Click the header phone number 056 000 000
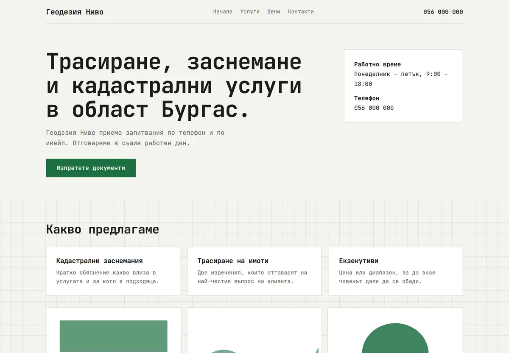Screen dimensions: 509x353 click(443, 12)
